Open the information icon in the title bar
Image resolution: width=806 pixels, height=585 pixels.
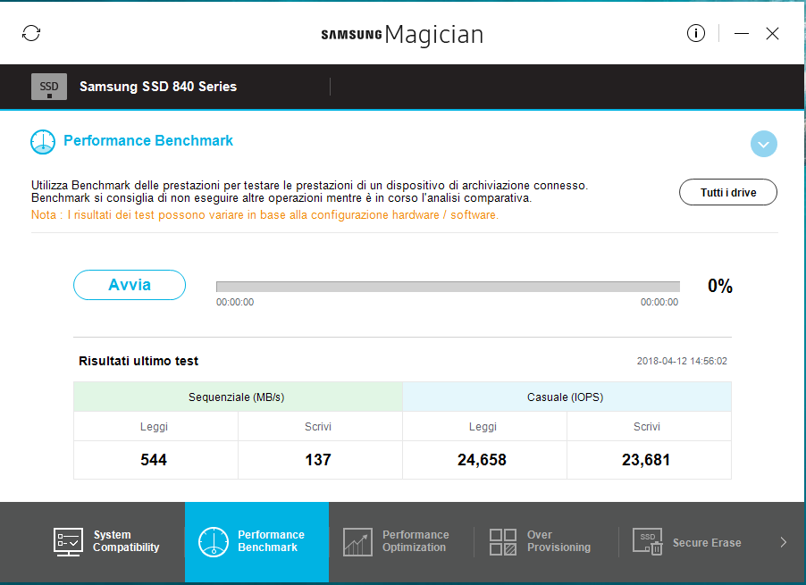696,33
